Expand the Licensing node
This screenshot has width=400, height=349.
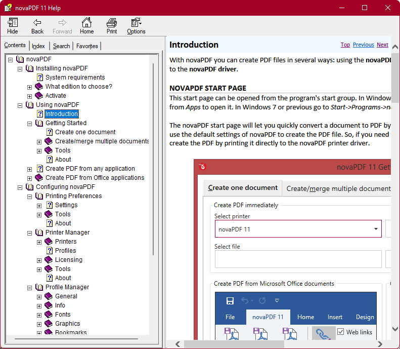pyautogui.click(x=39, y=260)
